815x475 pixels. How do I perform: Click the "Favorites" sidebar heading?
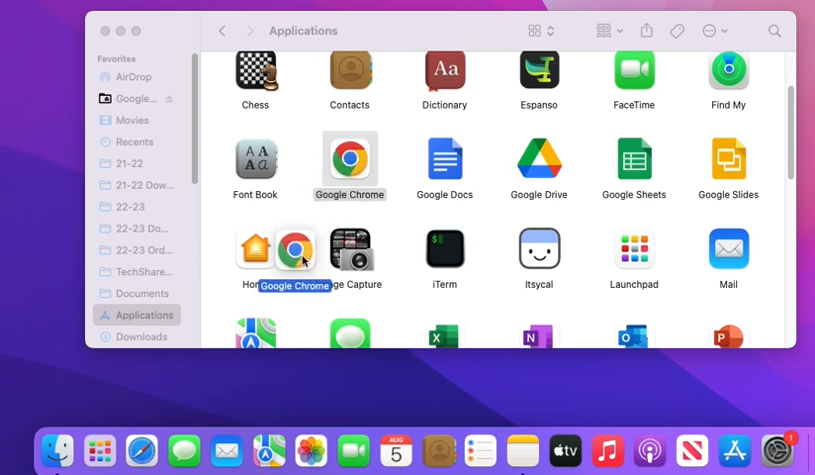pyautogui.click(x=117, y=58)
